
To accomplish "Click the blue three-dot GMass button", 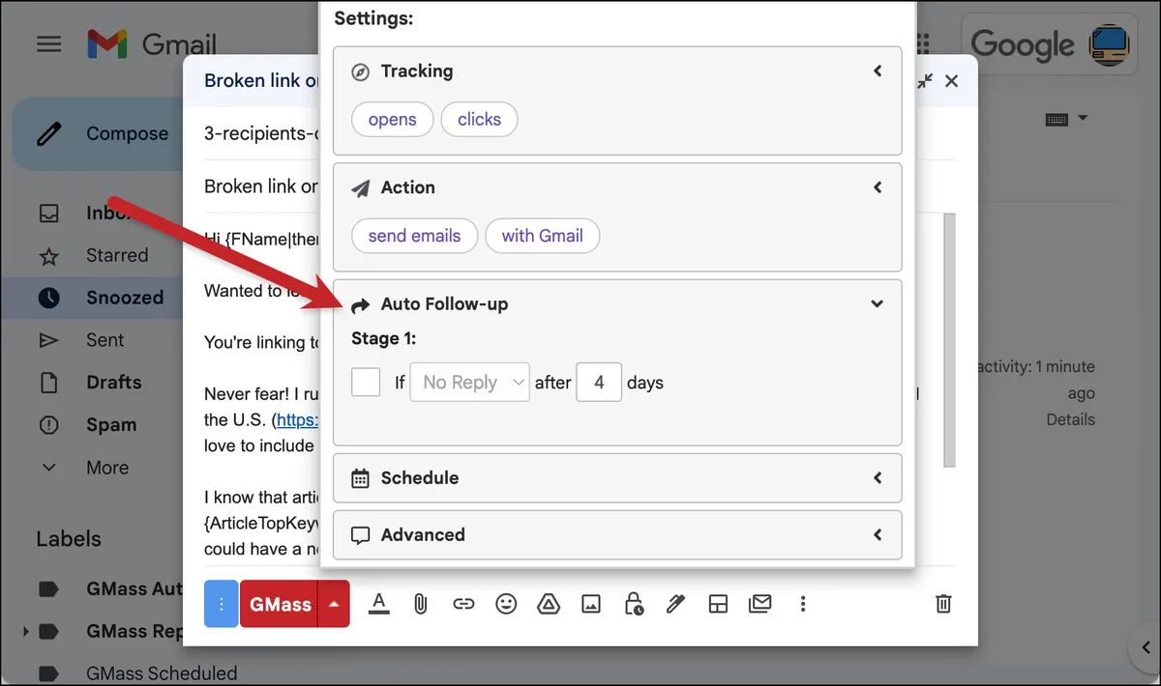I will pos(222,604).
